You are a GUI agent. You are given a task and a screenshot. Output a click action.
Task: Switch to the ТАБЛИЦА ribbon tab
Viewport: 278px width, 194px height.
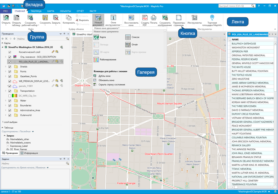36,11
